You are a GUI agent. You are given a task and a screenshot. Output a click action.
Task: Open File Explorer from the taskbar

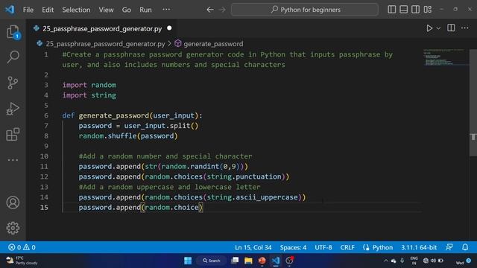[x=248, y=261]
